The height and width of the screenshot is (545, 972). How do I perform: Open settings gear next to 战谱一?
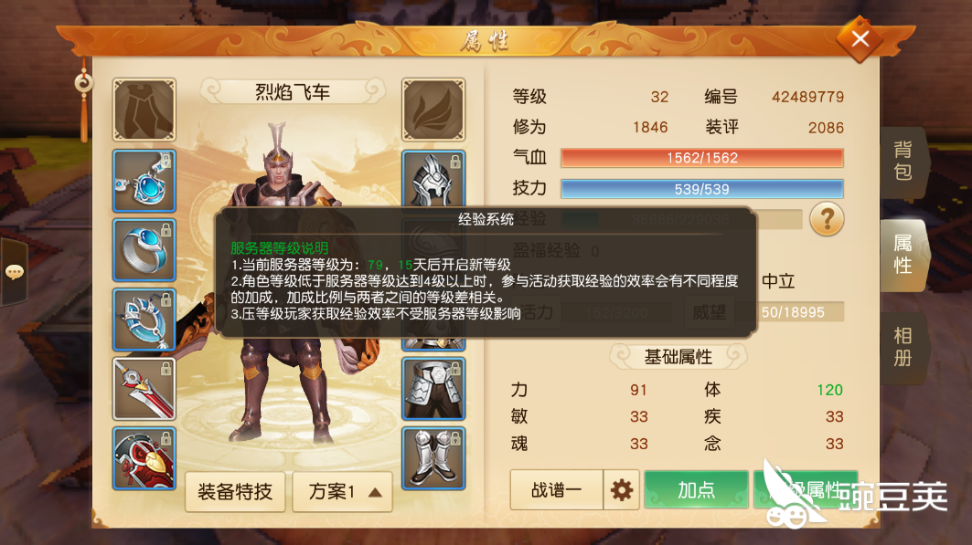pyautogui.click(x=621, y=490)
